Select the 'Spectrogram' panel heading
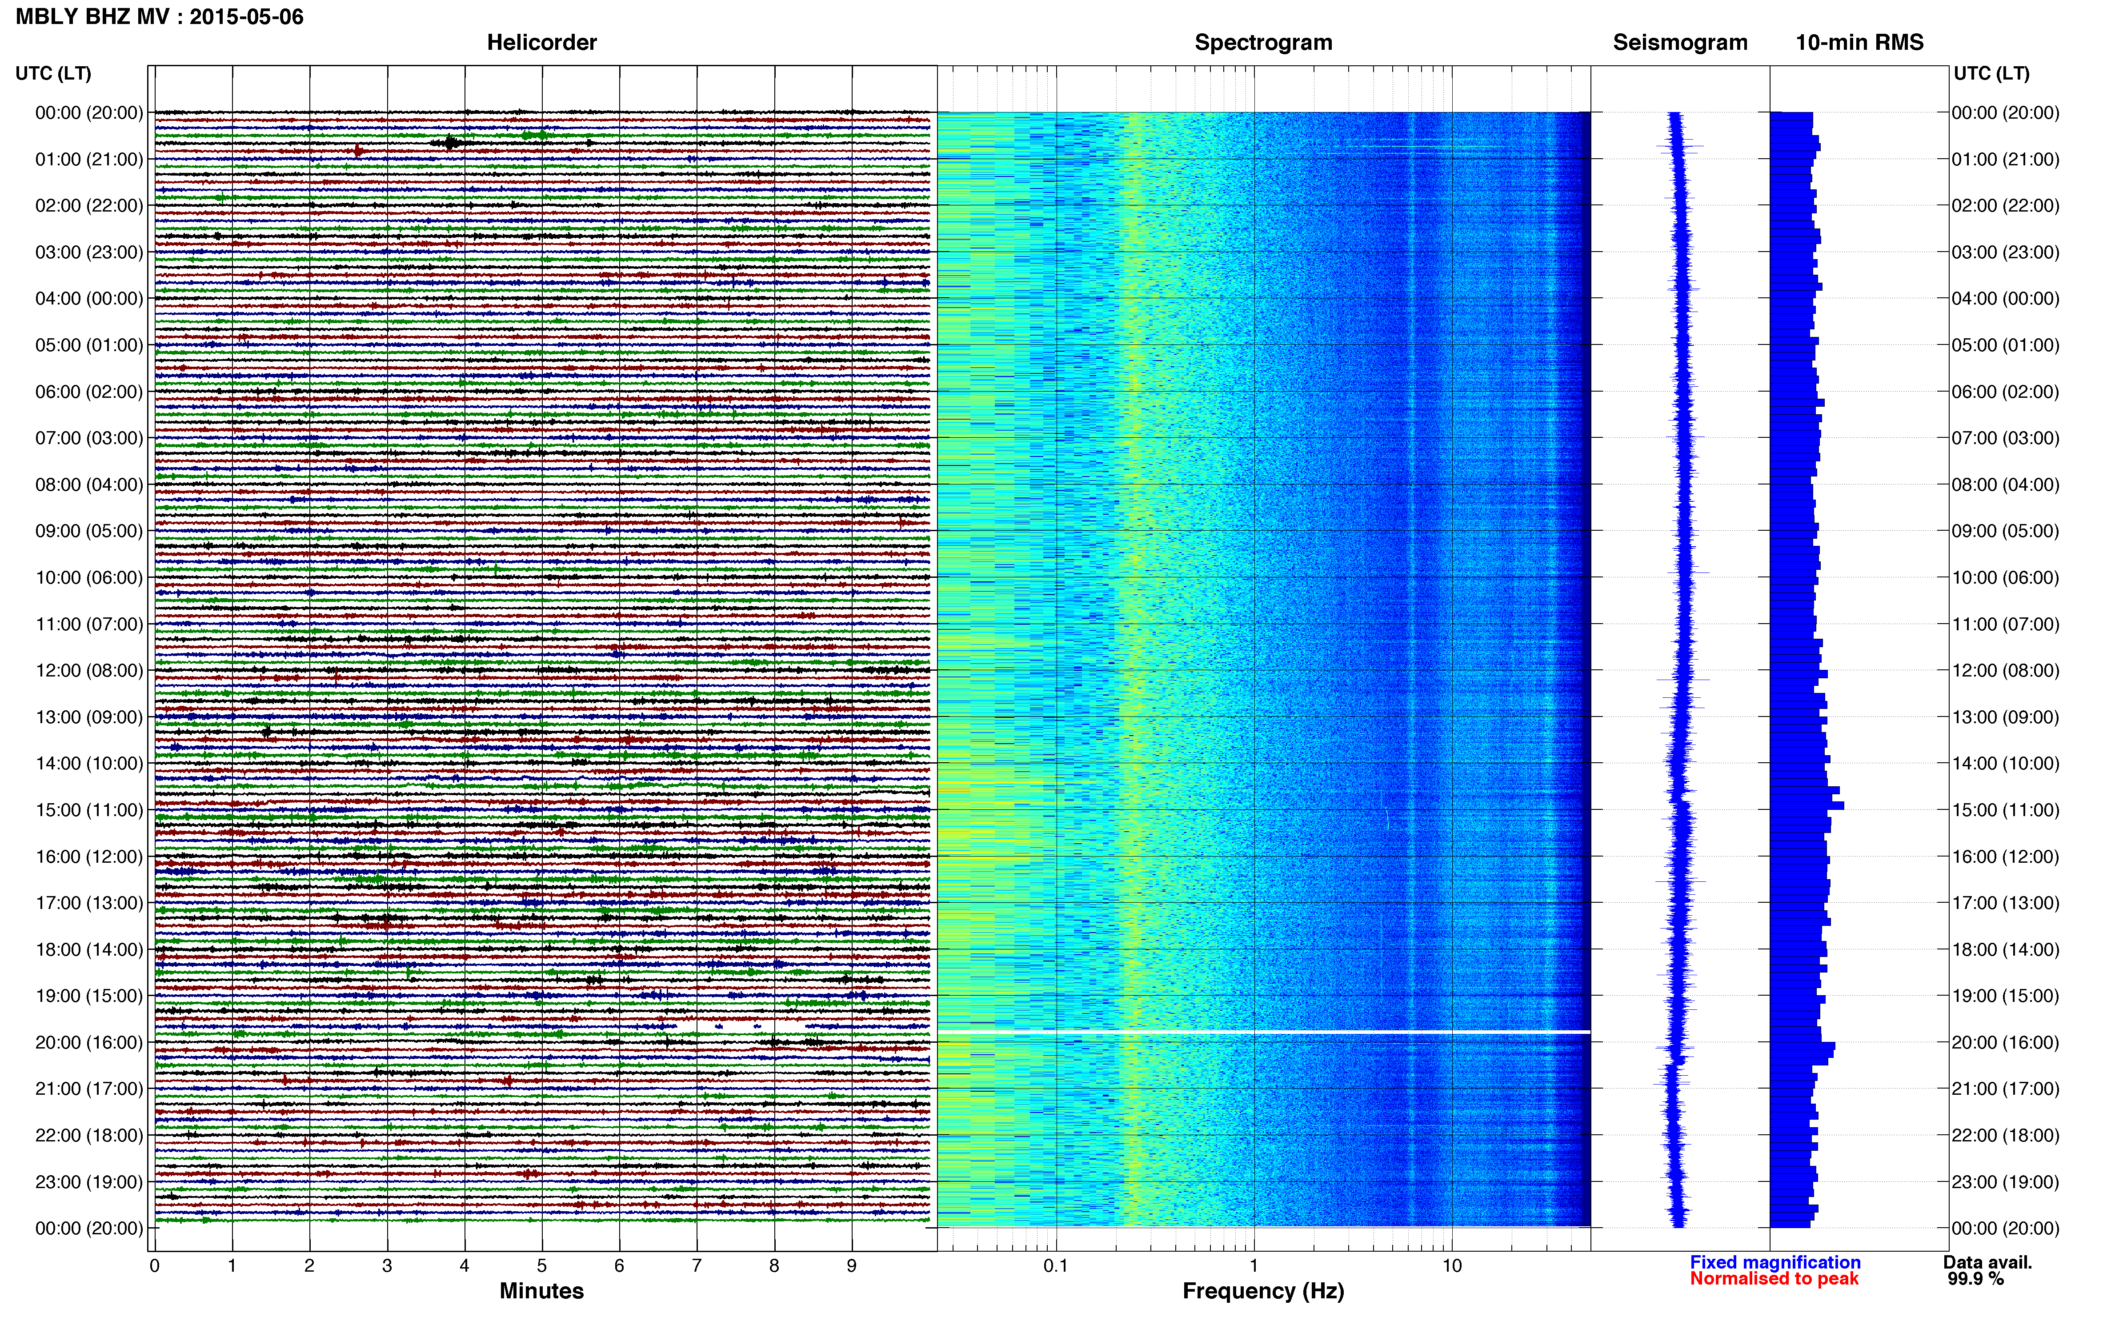The height and width of the screenshot is (1317, 2107). point(1263,43)
